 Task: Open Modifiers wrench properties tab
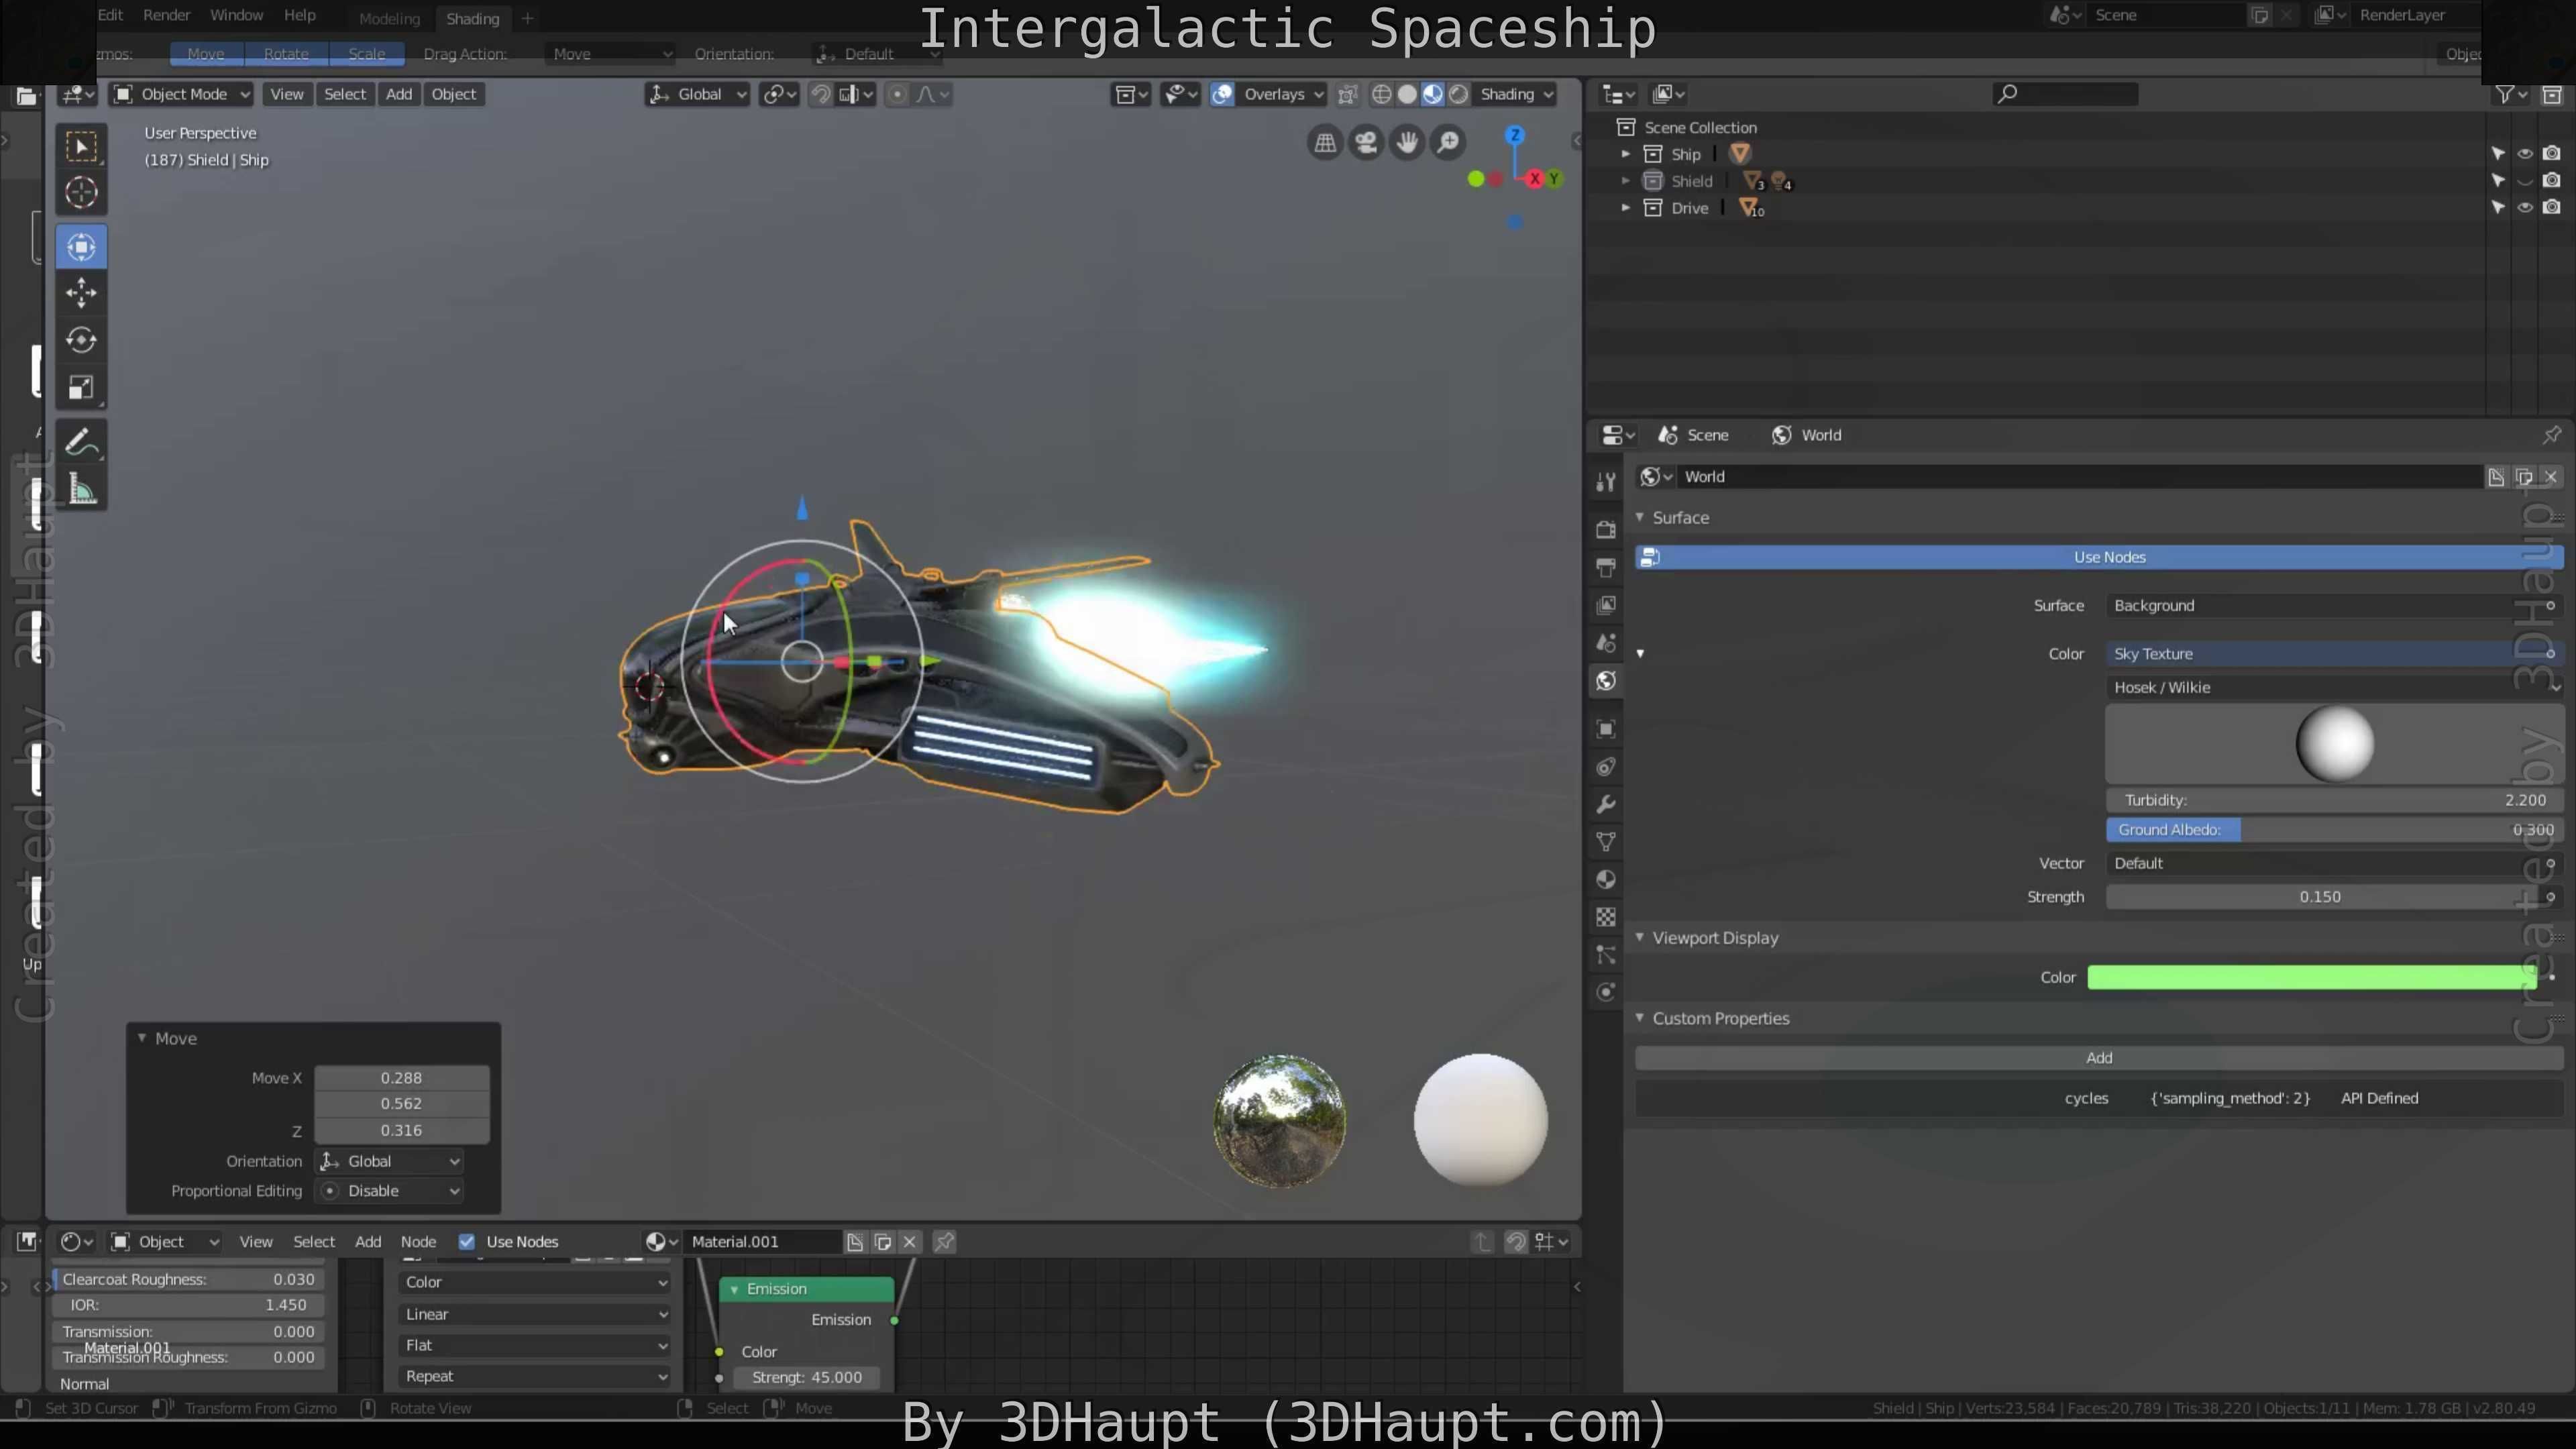click(x=1606, y=804)
